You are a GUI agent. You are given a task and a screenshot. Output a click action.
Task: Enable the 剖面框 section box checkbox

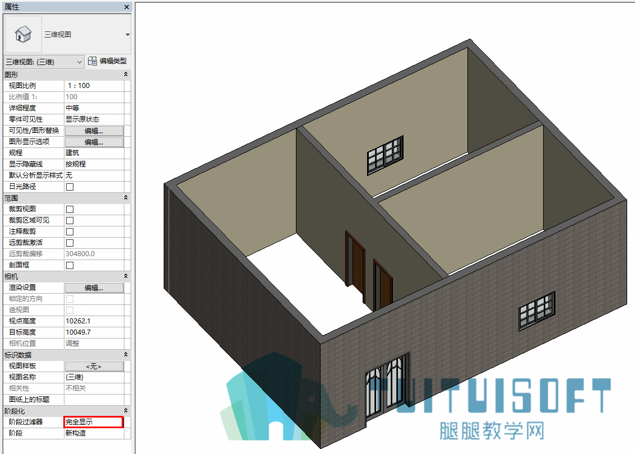(69, 265)
